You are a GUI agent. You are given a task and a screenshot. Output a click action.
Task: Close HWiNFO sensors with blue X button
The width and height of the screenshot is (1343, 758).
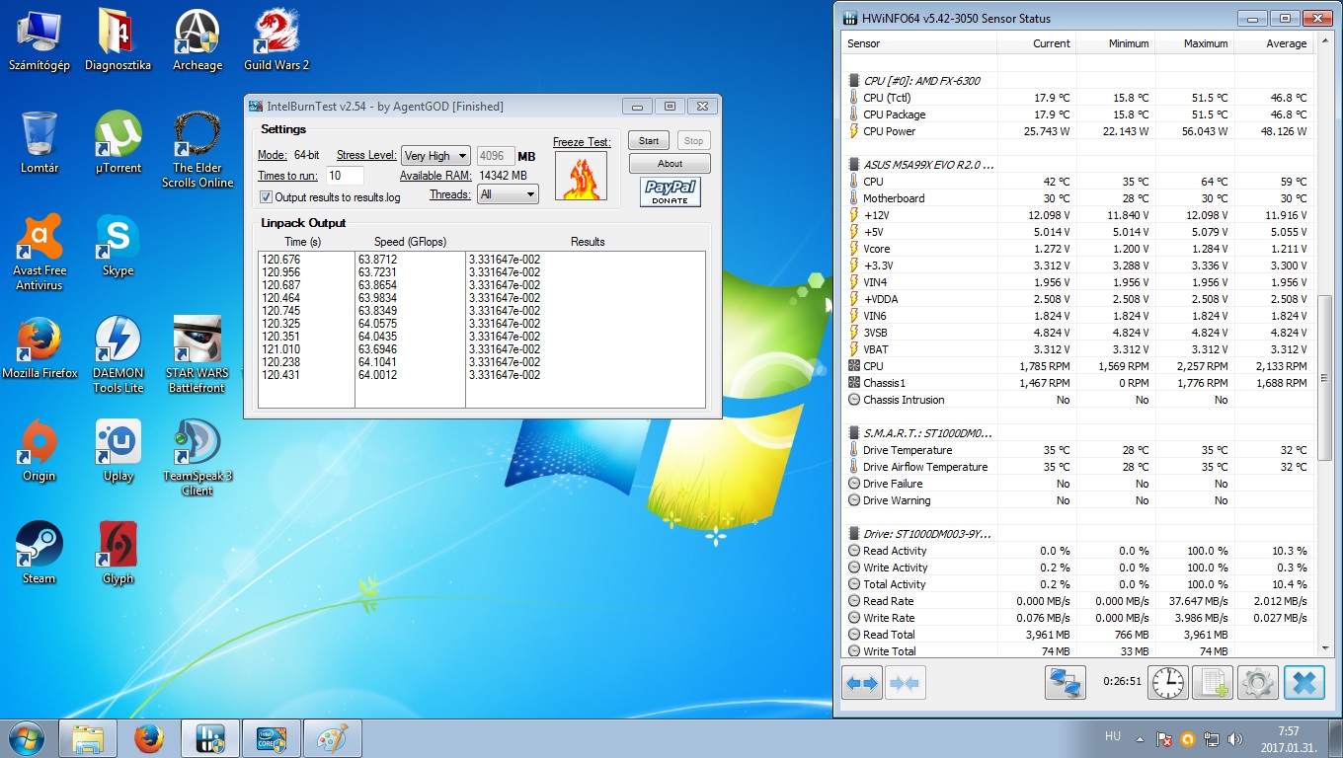[1303, 682]
